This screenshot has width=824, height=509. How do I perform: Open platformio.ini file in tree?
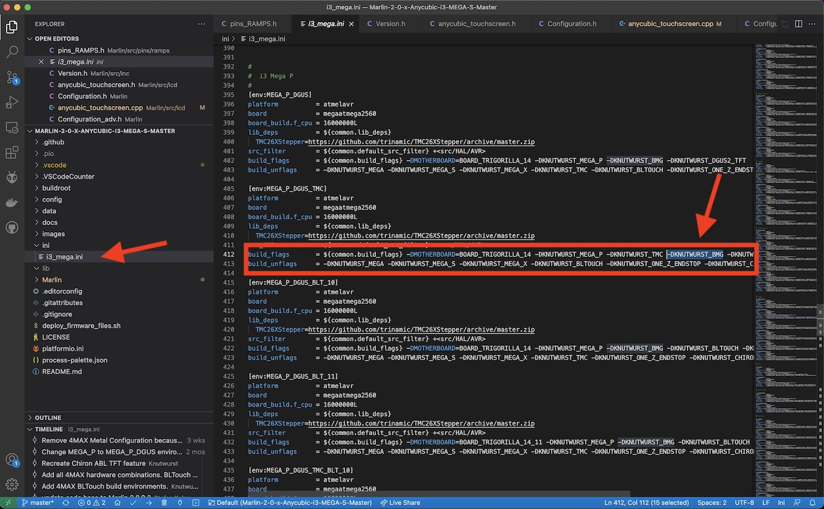(x=119, y=348)
